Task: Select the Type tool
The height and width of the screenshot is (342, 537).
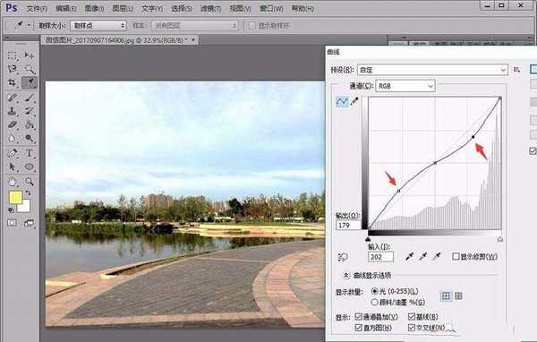Action: pos(30,153)
